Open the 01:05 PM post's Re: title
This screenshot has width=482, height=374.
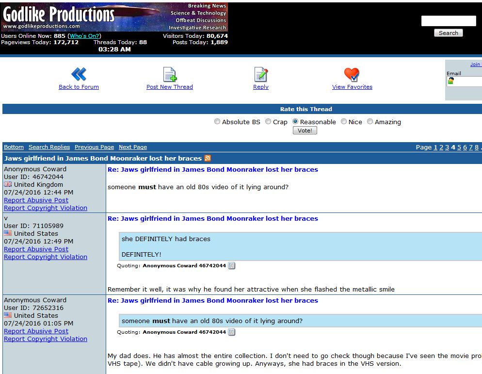(x=213, y=300)
